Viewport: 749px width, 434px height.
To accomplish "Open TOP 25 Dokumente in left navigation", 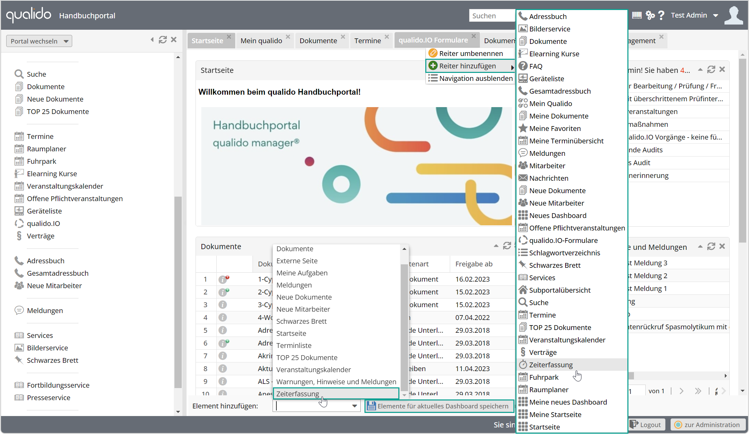I will 58,111.
